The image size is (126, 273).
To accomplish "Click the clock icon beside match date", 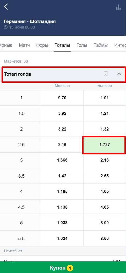I will 6,27.
